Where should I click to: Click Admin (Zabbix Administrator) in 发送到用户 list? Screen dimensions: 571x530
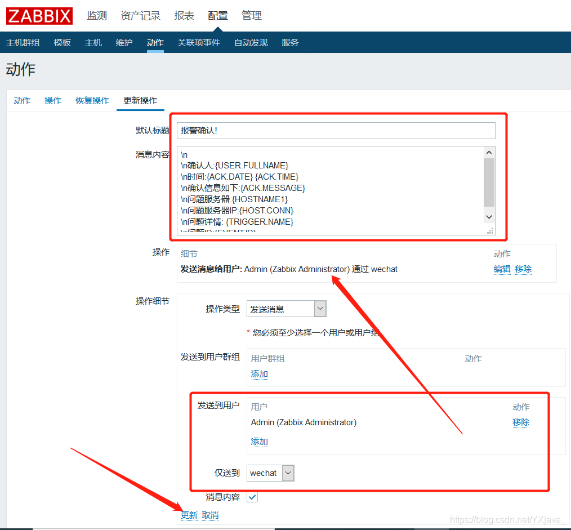point(304,422)
